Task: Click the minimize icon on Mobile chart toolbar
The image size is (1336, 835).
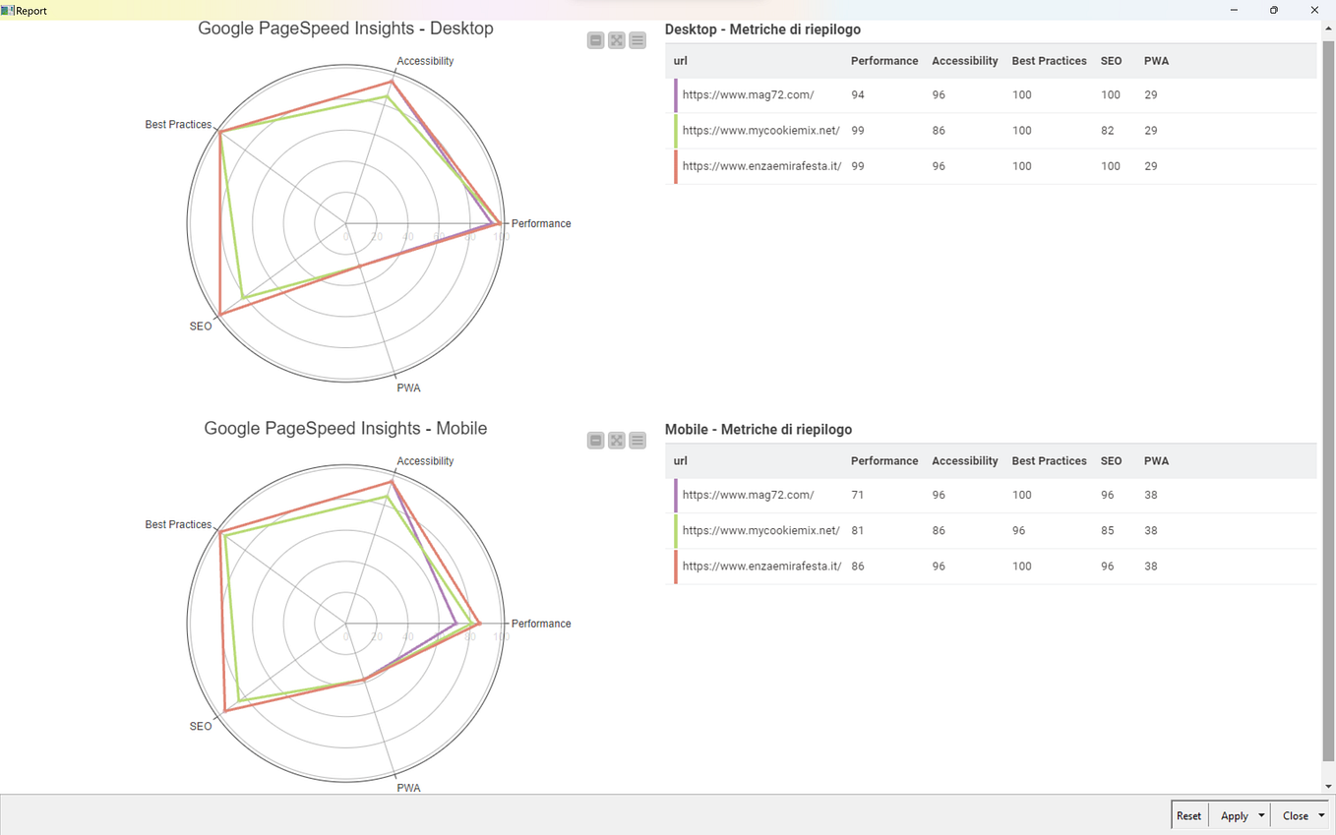Action: pos(595,441)
